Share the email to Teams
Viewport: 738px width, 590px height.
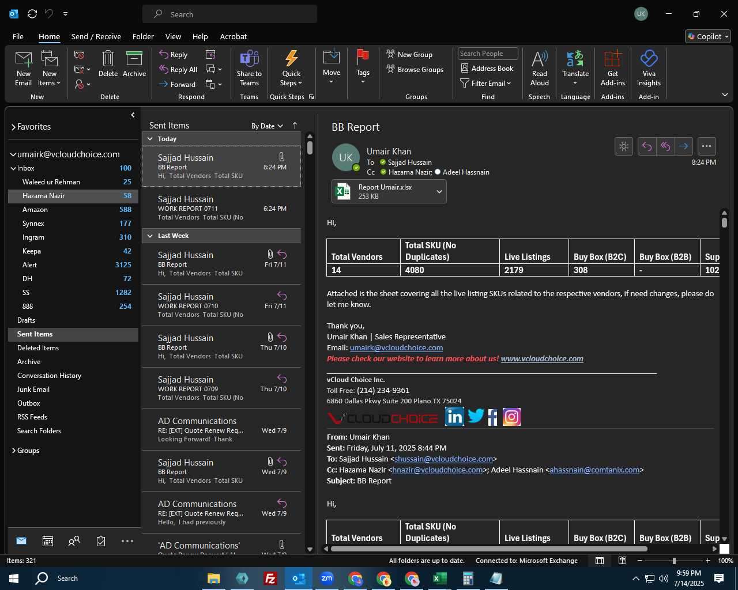(x=249, y=69)
